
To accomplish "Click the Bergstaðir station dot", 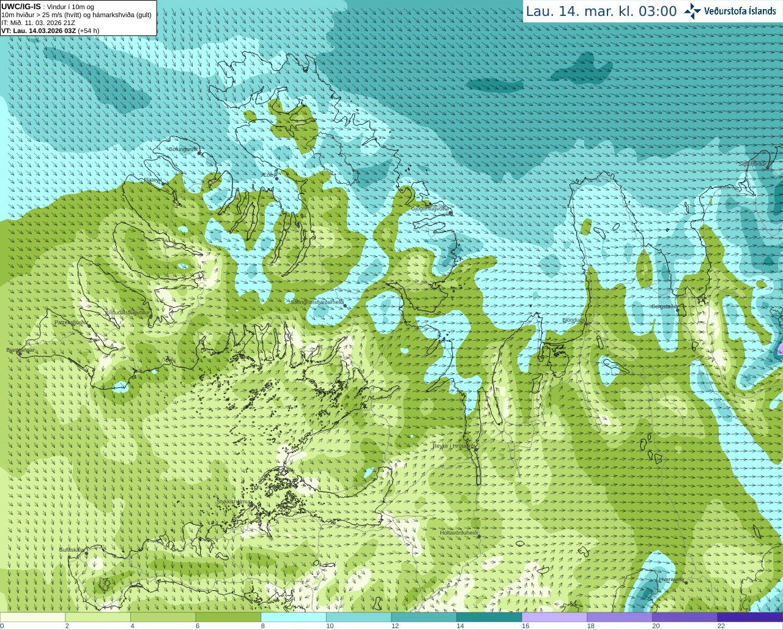I will point(679,309).
